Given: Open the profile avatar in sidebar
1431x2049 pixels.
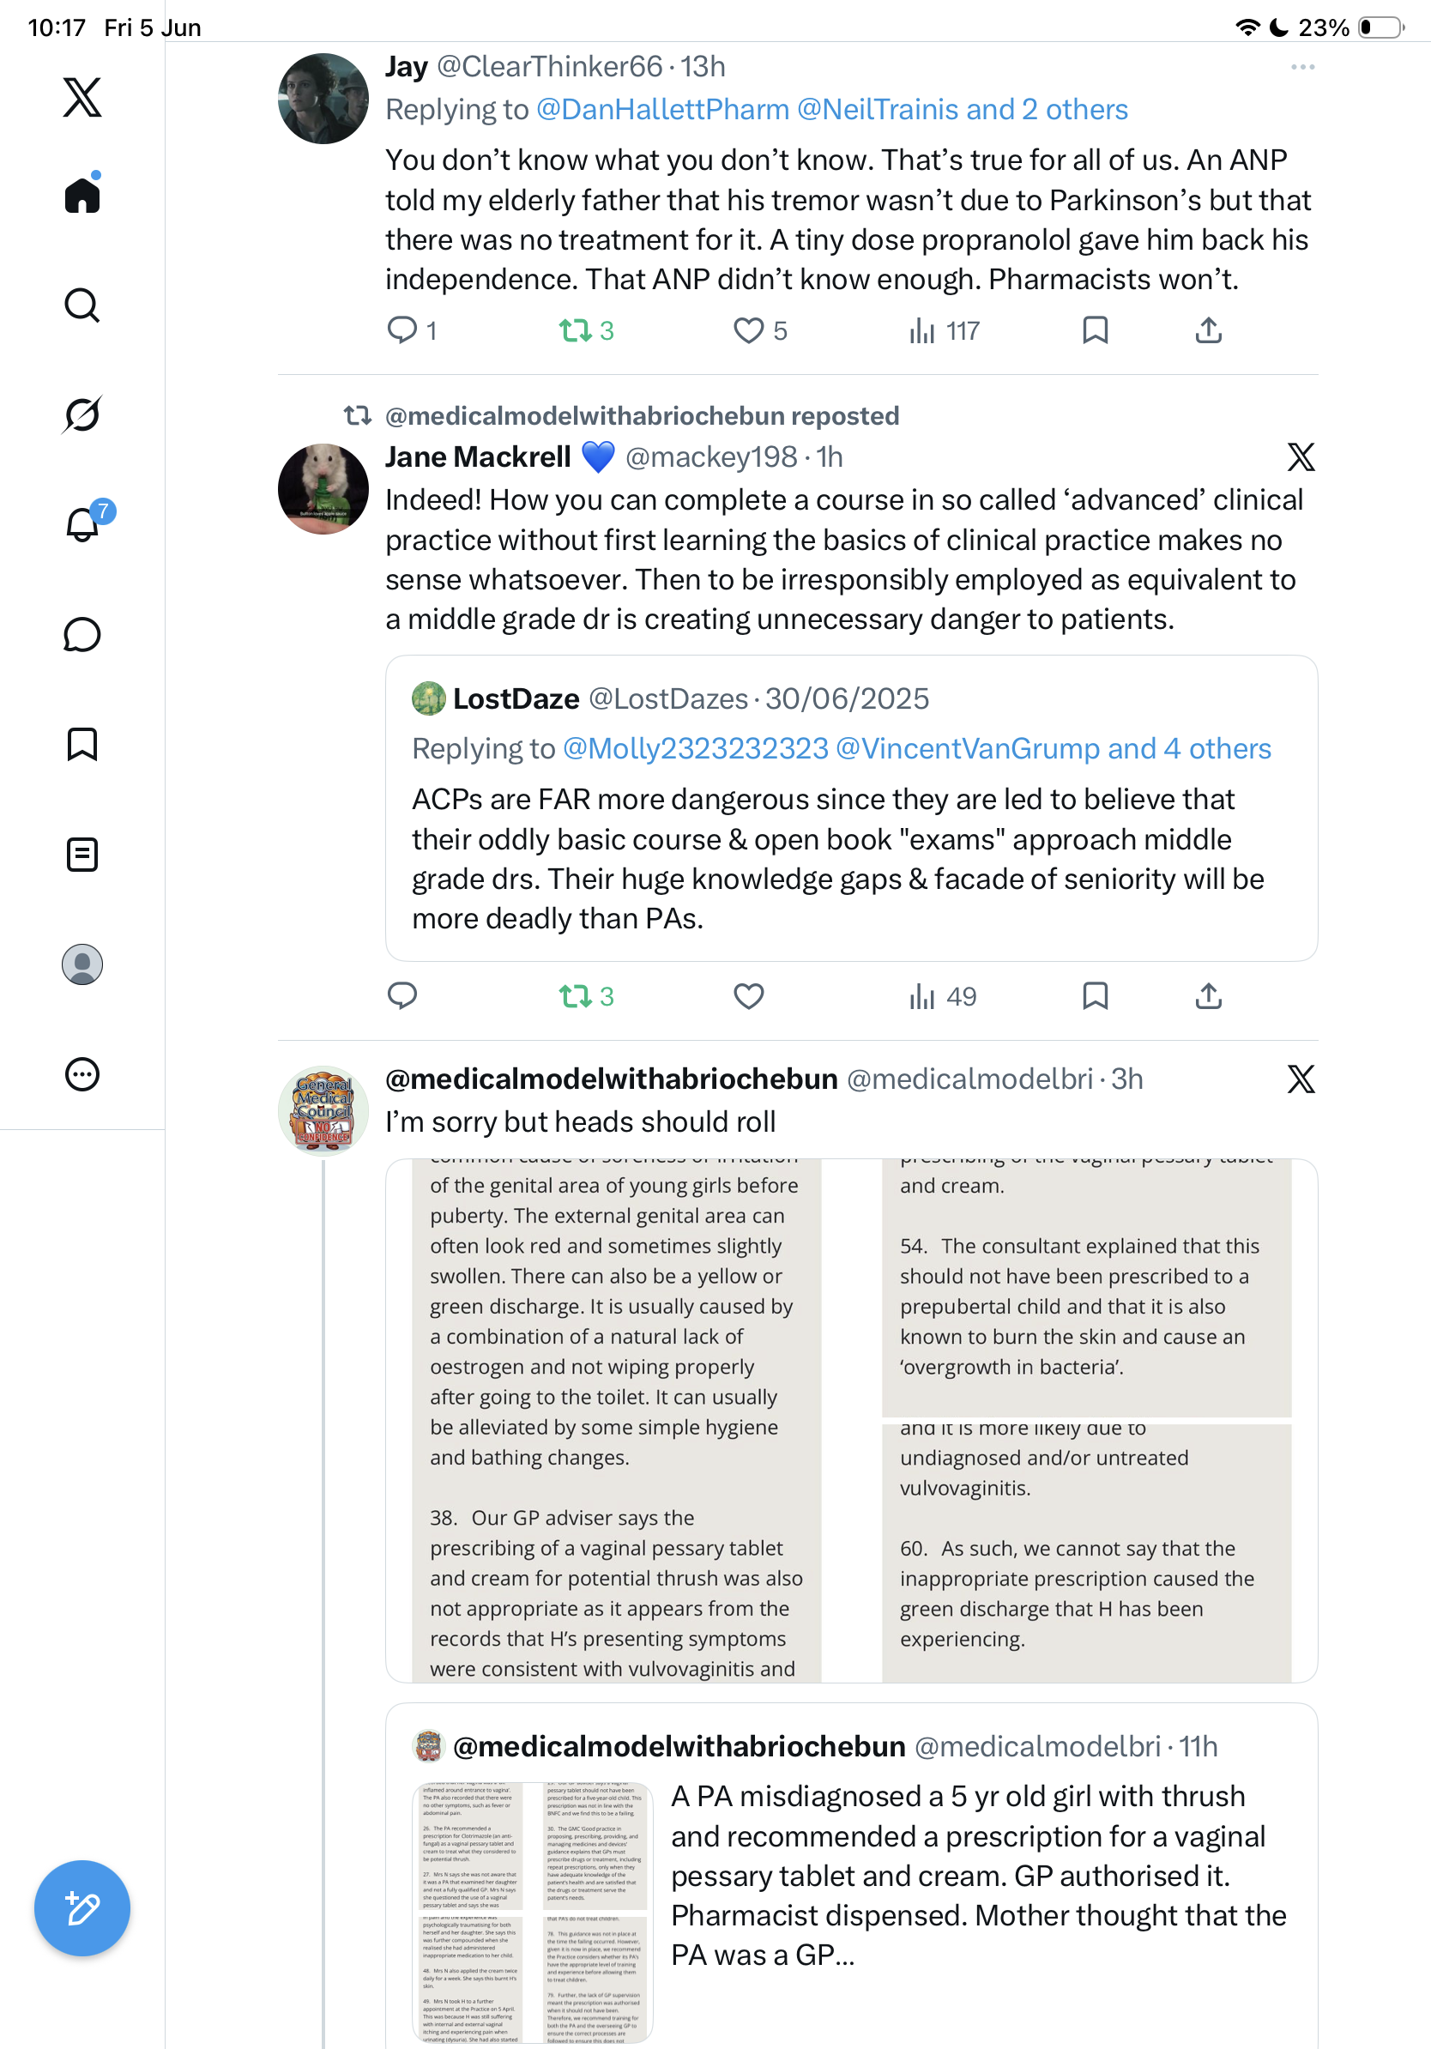Looking at the screenshot, I should pyautogui.click(x=82, y=964).
